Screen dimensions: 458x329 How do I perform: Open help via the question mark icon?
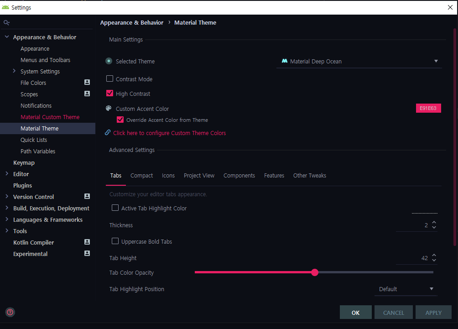point(10,313)
